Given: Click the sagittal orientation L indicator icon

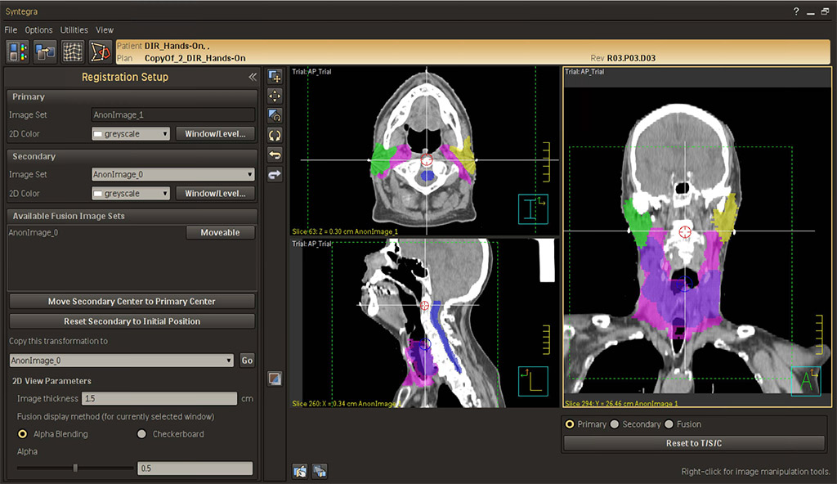Looking at the screenshot, I should [533, 381].
